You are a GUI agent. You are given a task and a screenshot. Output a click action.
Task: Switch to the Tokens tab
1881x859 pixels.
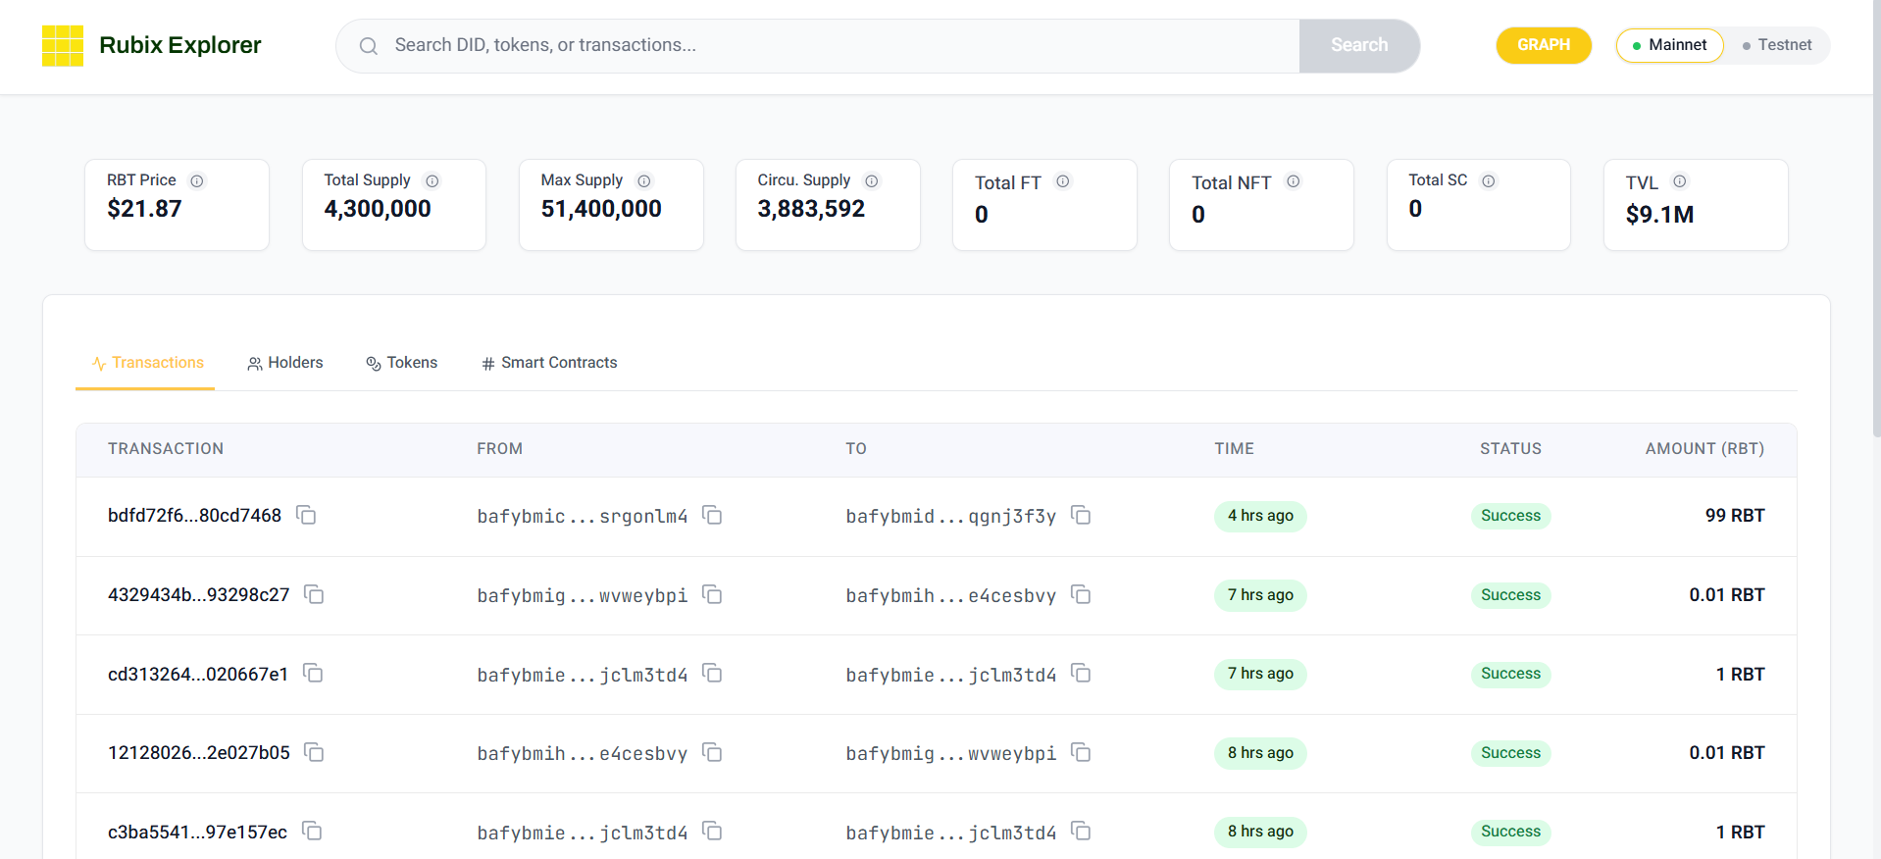coord(402,363)
